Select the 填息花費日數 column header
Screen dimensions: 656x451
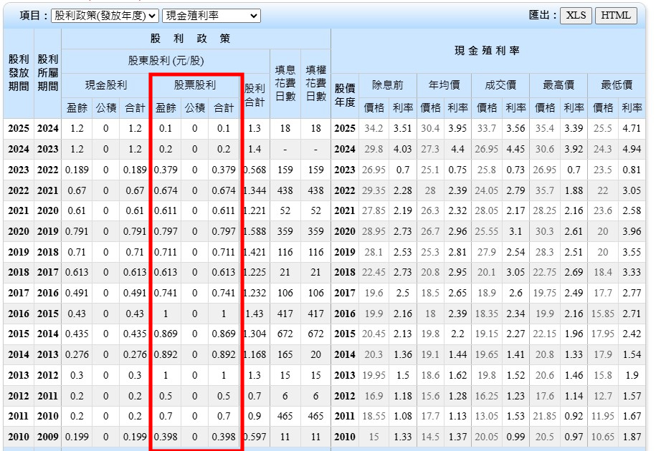click(x=285, y=83)
